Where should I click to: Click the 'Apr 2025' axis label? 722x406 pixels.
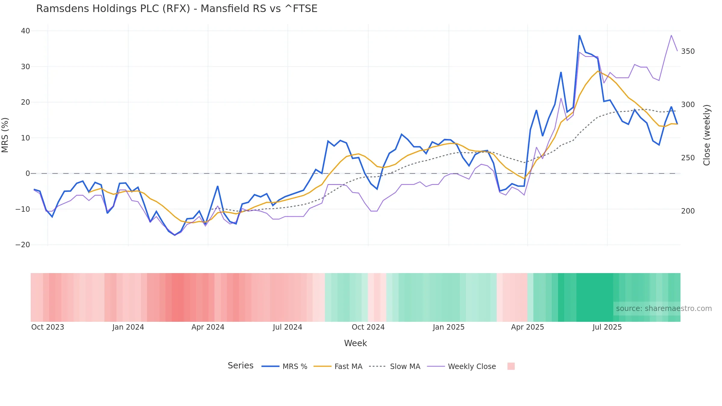click(x=528, y=327)
